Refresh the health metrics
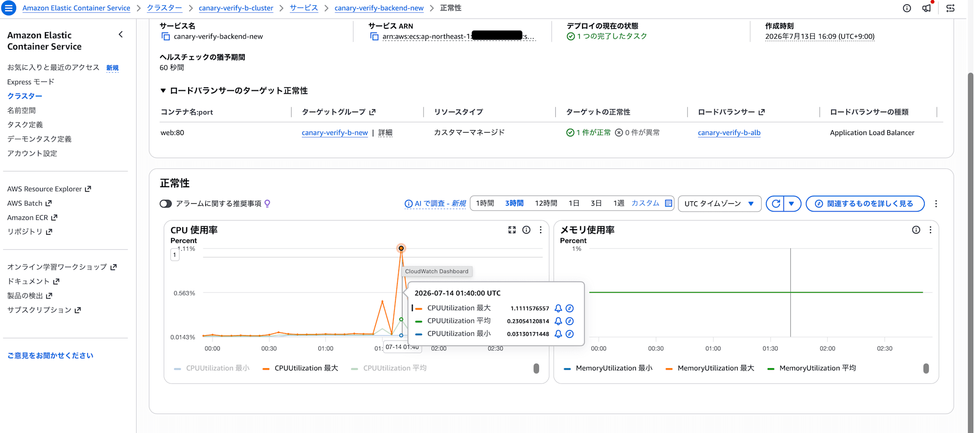Viewport: 975px width, 433px height. click(776, 203)
